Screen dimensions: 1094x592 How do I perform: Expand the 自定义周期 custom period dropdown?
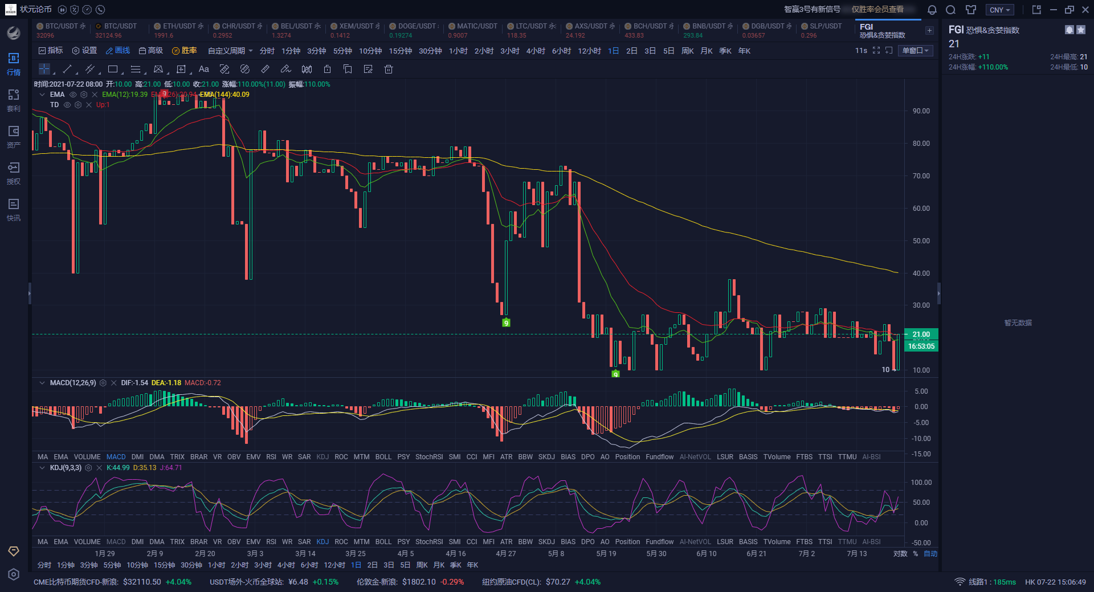pos(230,51)
